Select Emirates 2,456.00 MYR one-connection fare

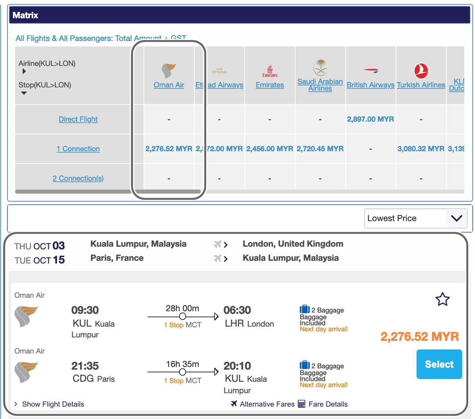pos(270,149)
